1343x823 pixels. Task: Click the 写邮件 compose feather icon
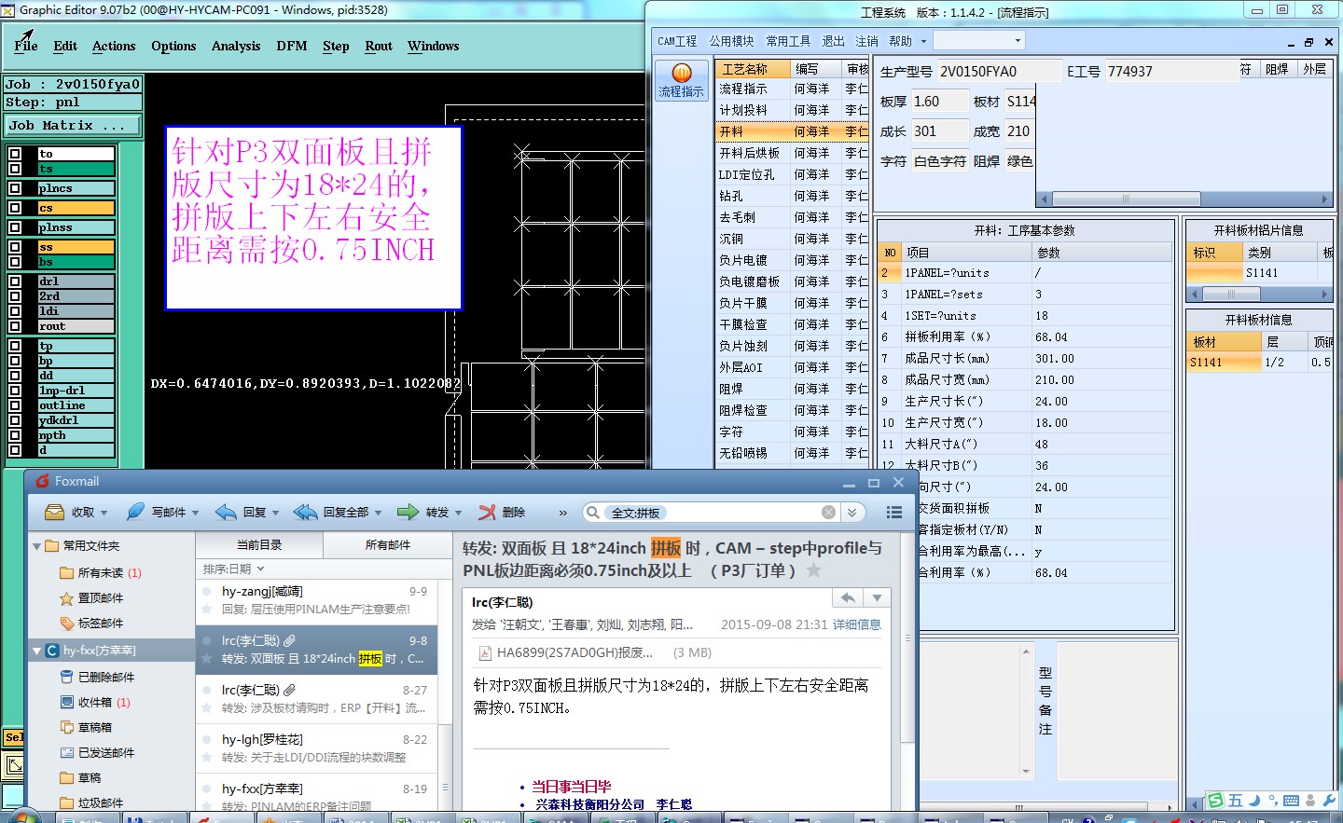coord(136,513)
